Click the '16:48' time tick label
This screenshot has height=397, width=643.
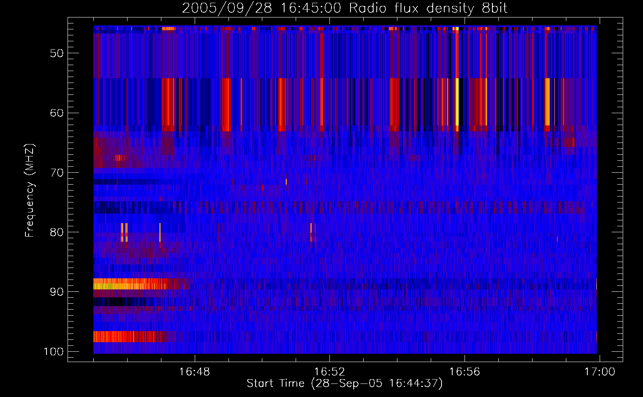(194, 372)
